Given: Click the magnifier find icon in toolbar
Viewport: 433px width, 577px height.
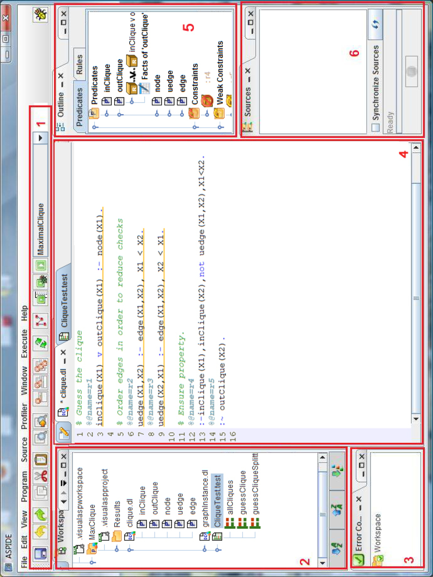Looking at the screenshot, I should pyautogui.click(x=41, y=437).
